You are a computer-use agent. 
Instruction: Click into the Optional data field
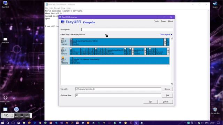coord(118,95)
